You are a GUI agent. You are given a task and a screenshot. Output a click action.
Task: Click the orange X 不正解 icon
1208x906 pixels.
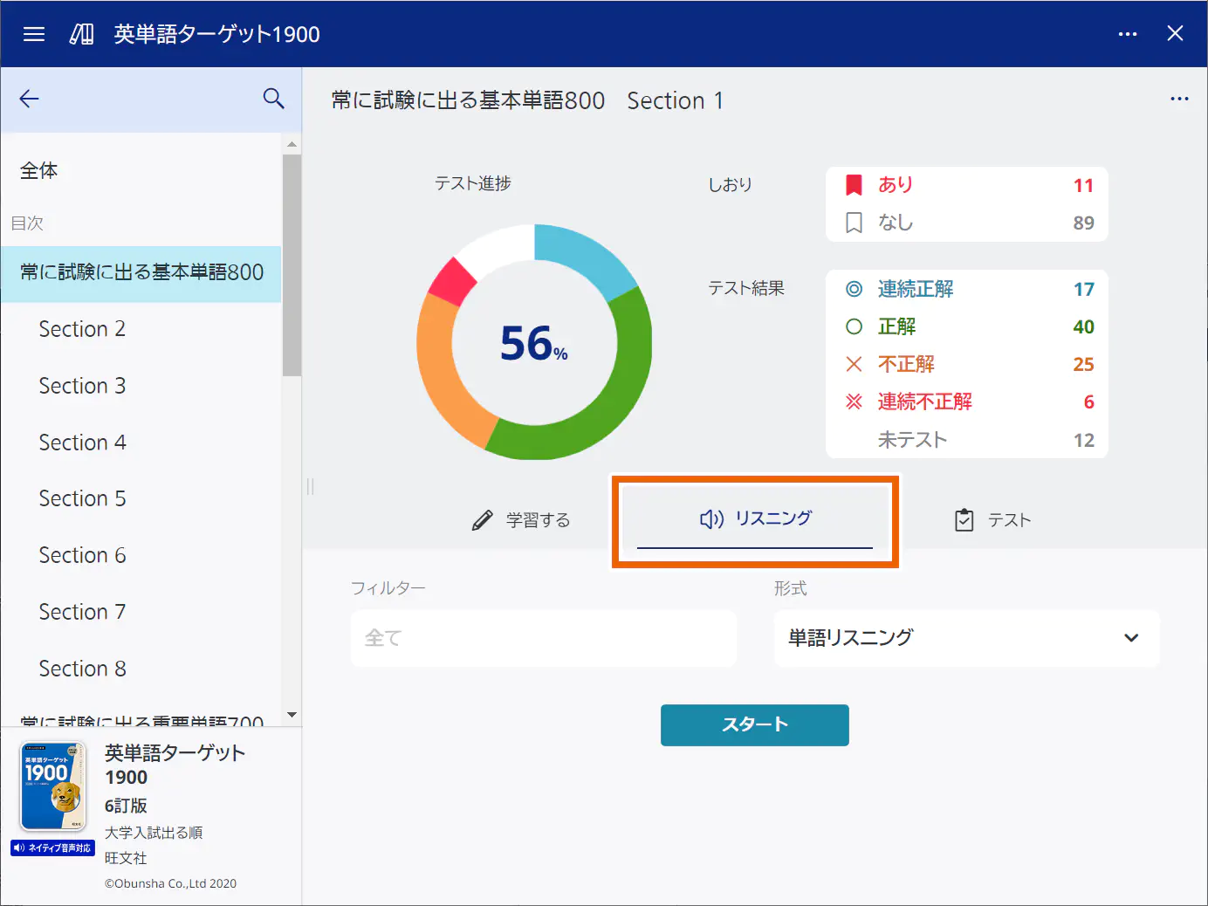point(855,364)
